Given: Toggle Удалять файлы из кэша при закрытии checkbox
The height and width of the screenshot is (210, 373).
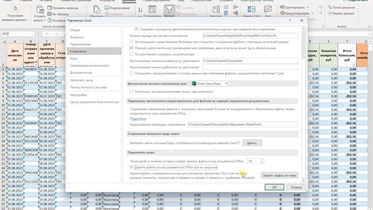Looking at the screenshot, I should [x=131, y=167].
